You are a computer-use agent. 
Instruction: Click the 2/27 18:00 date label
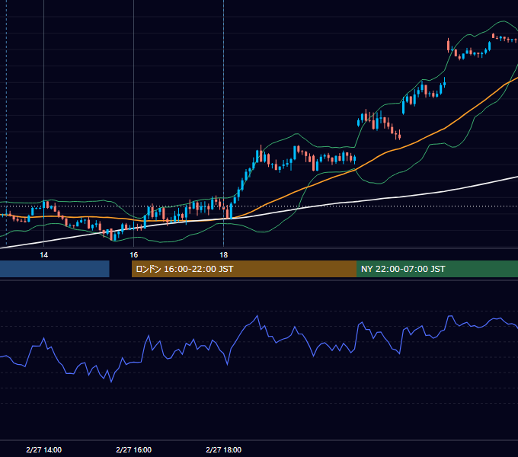pos(224,449)
